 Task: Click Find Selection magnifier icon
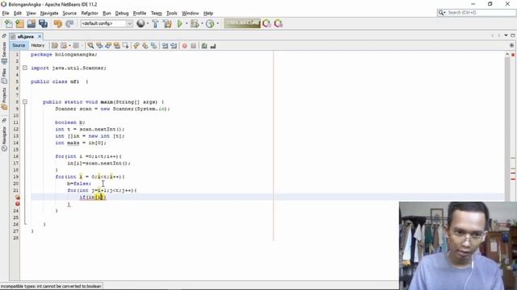(90, 46)
